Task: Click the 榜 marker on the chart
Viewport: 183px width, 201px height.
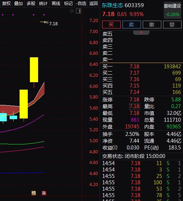Action: (x=33, y=193)
